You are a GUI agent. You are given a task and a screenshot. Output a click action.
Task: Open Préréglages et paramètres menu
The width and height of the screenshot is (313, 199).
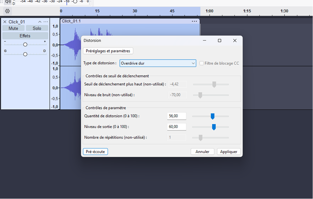pyautogui.click(x=108, y=51)
